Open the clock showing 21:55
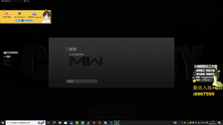This screenshot has height=125, width=223. pyautogui.click(x=212, y=123)
